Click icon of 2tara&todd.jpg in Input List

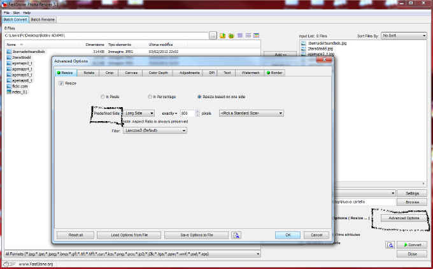(x=304, y=48)
